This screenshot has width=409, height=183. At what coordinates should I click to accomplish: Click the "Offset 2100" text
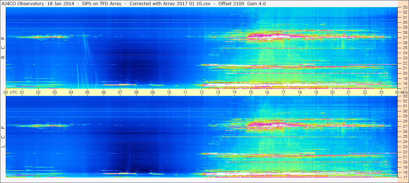click(231, 4)
